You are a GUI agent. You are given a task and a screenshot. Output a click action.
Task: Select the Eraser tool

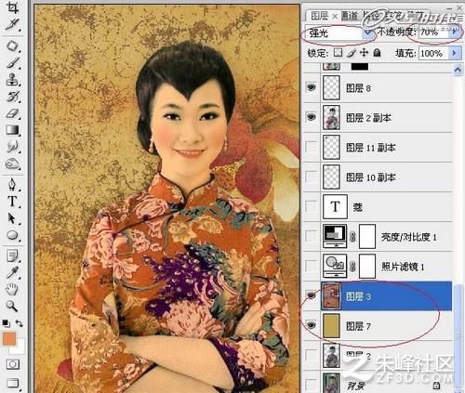point(12,113)
